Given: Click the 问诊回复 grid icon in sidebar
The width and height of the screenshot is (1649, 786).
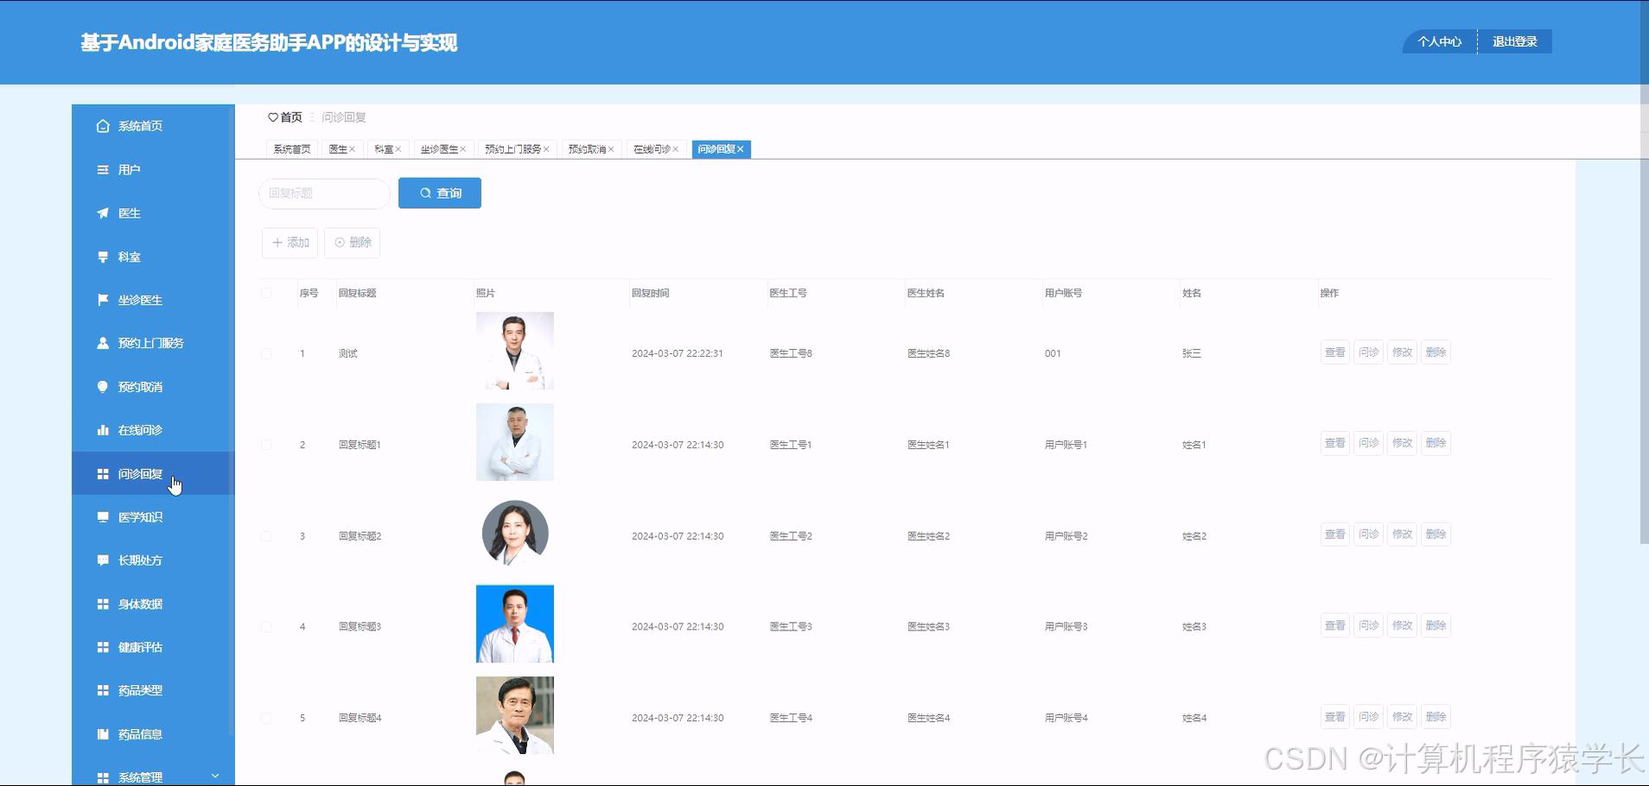Looking at the screenshot, I should pos(103,474).
